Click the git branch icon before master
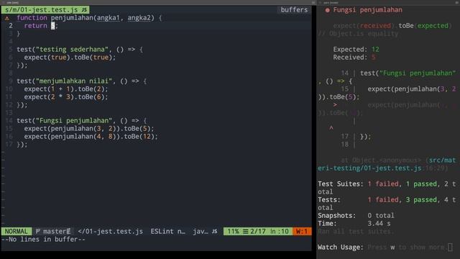The image size is (460, 259). point(37,232)
